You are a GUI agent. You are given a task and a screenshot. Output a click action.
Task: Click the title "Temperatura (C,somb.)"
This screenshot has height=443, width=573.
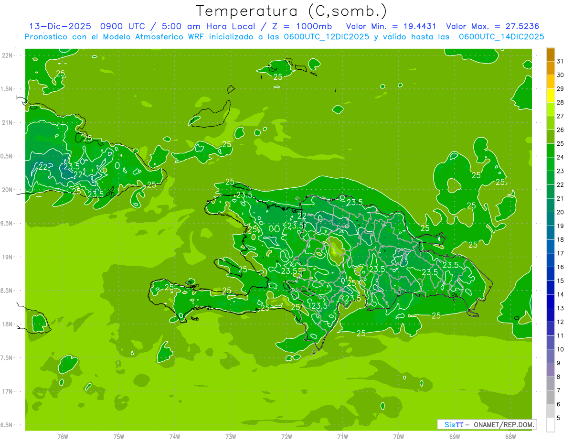pyautogui.click(x=292, y=11)
